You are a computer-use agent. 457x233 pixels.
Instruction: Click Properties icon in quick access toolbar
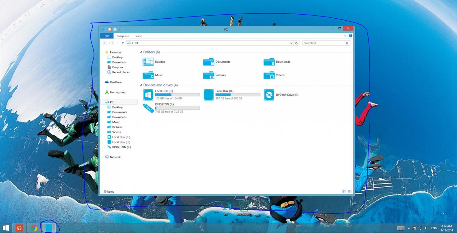pos(110,30)
